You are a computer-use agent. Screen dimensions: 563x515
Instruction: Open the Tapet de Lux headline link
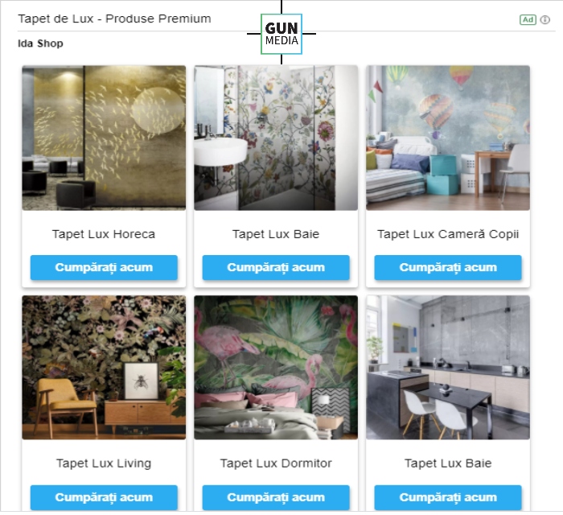click(x=114, y=19)
